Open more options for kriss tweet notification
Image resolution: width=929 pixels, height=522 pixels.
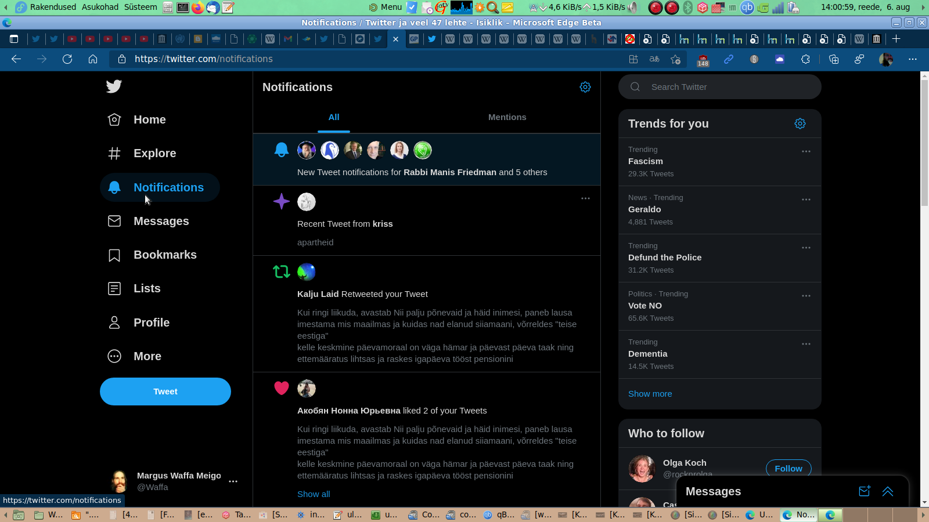click(x=585, y=198)
